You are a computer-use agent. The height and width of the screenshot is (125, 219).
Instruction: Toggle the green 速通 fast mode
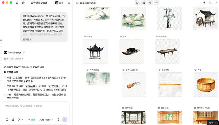(x=32, y=120)
